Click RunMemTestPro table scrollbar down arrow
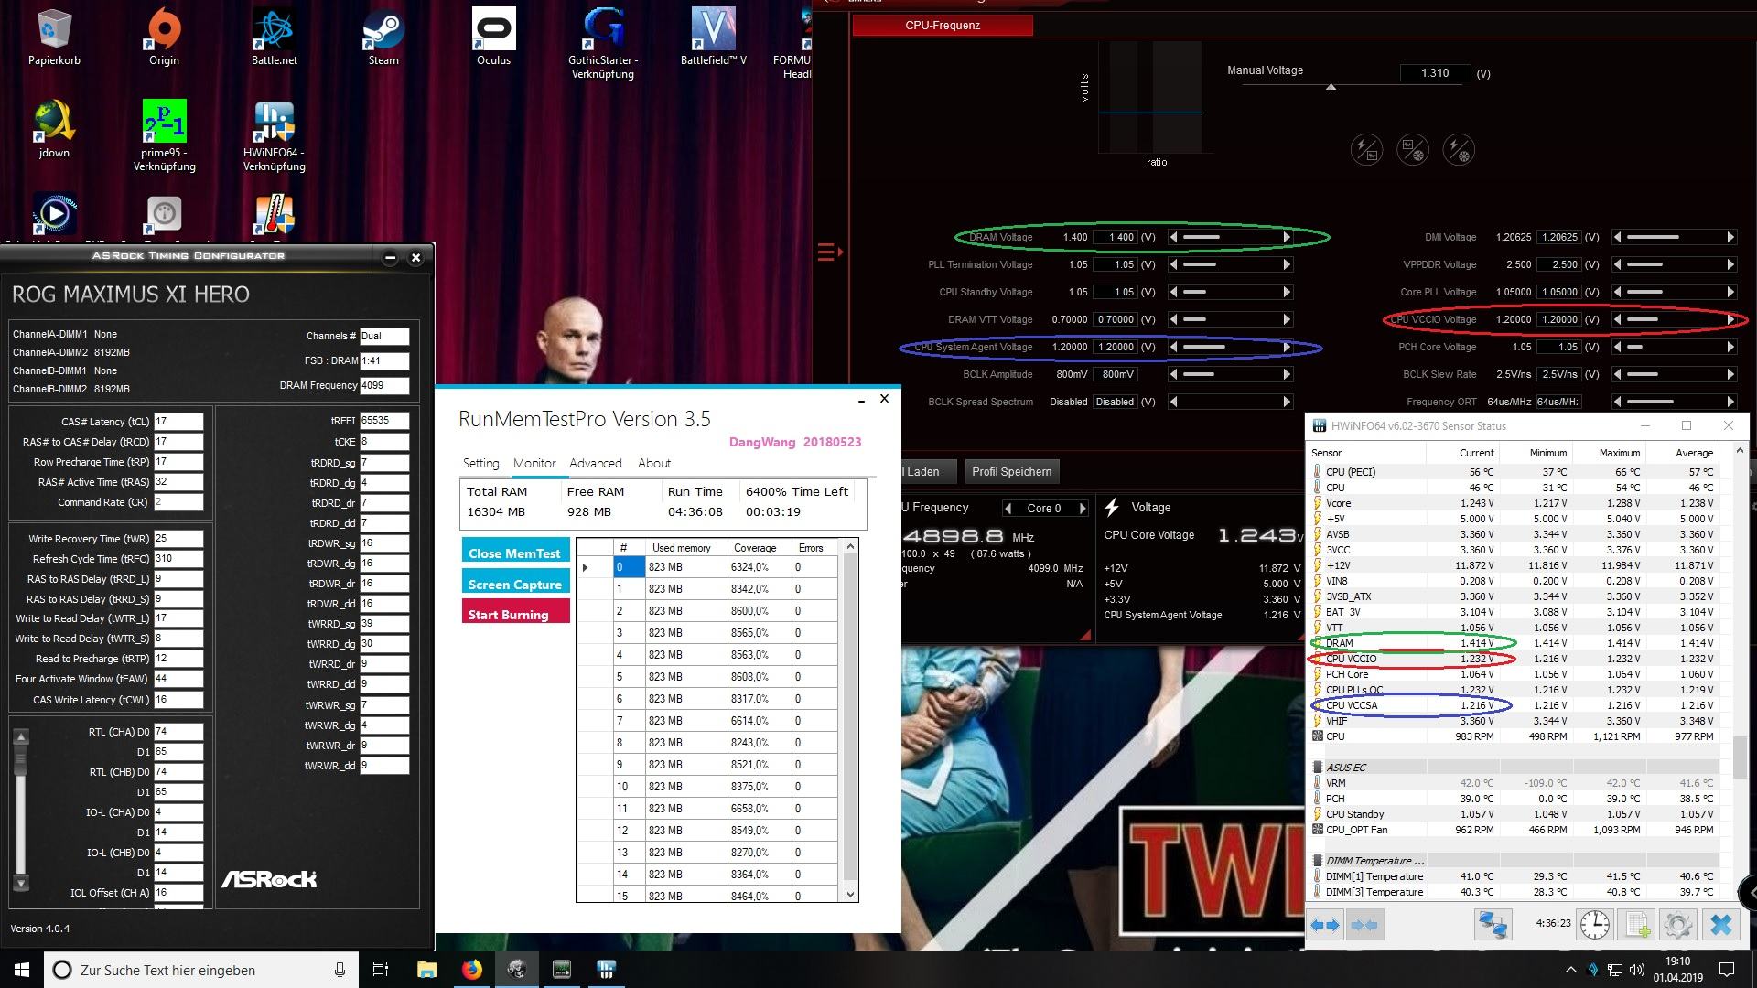The width and height of the screenshot is (1757, 988). (850, 895)
